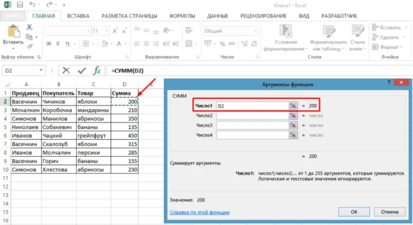Open the font name dropdown
The height and width of the screenshot is (225, 413).
(x=88, y=31)
